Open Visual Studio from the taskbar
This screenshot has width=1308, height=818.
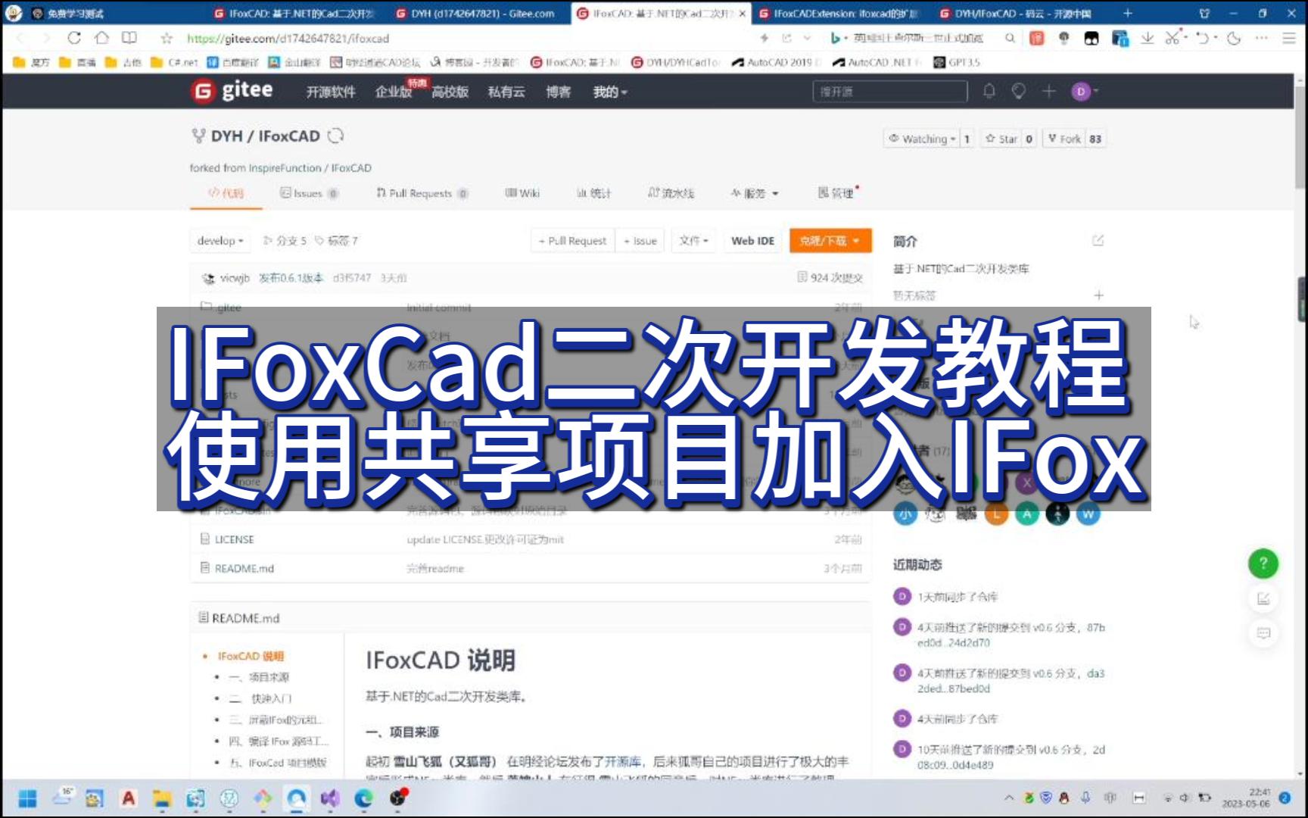pyautogui.click(x=329, y=798)
